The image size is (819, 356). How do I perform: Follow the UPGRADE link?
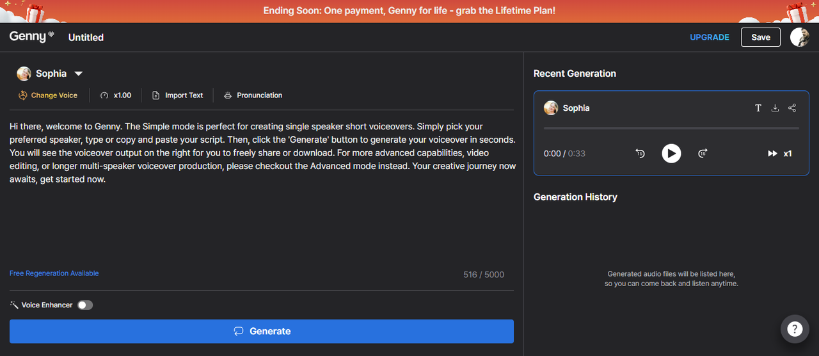tap(709, 37)
